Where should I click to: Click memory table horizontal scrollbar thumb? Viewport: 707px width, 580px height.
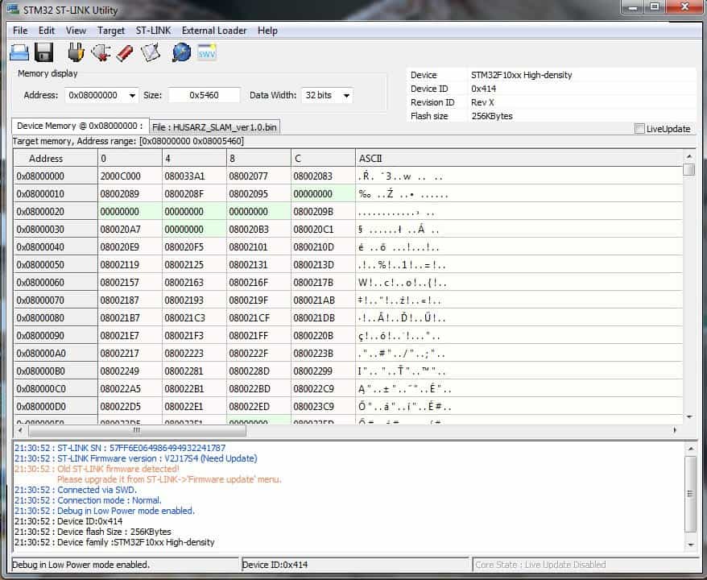[x=137, y=430]
